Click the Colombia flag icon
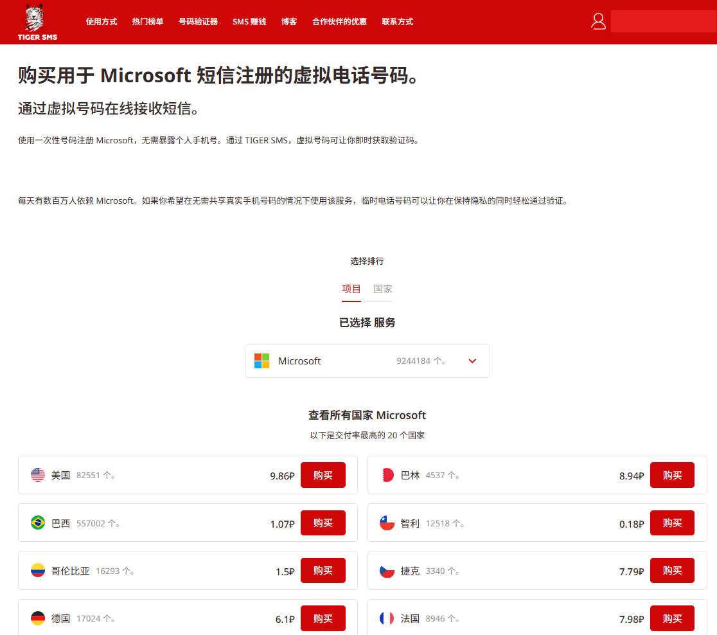 click(x=38, y=571)
